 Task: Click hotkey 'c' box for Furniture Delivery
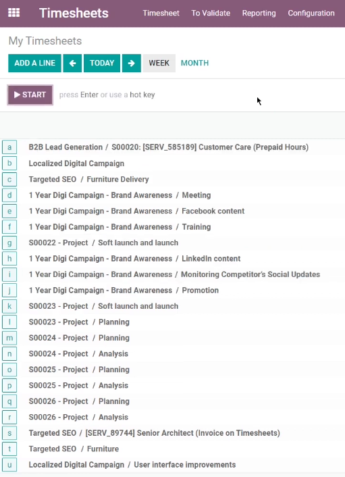click(9, 179)
